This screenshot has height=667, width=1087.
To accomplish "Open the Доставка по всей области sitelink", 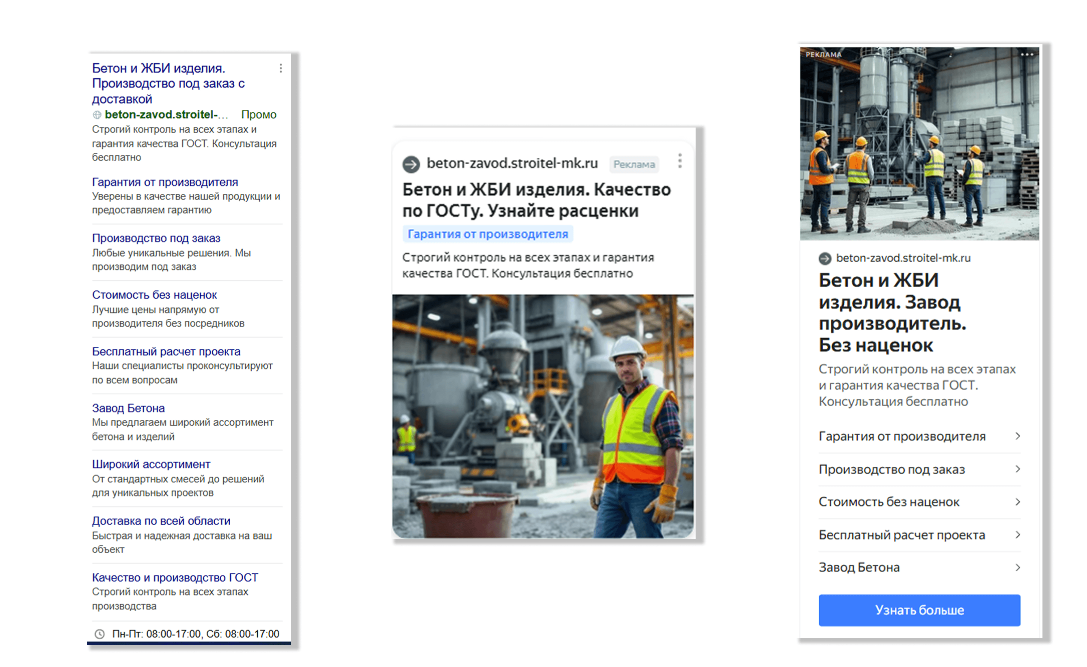I will tap(161, 521).
